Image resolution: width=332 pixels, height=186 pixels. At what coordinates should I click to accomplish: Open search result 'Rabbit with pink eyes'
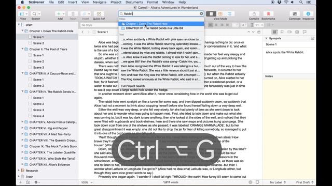coord(161,39)
